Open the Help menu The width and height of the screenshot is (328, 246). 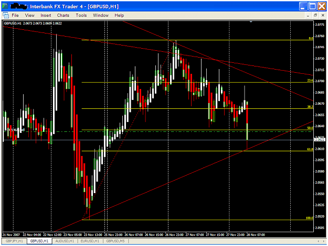coord(119,15)
